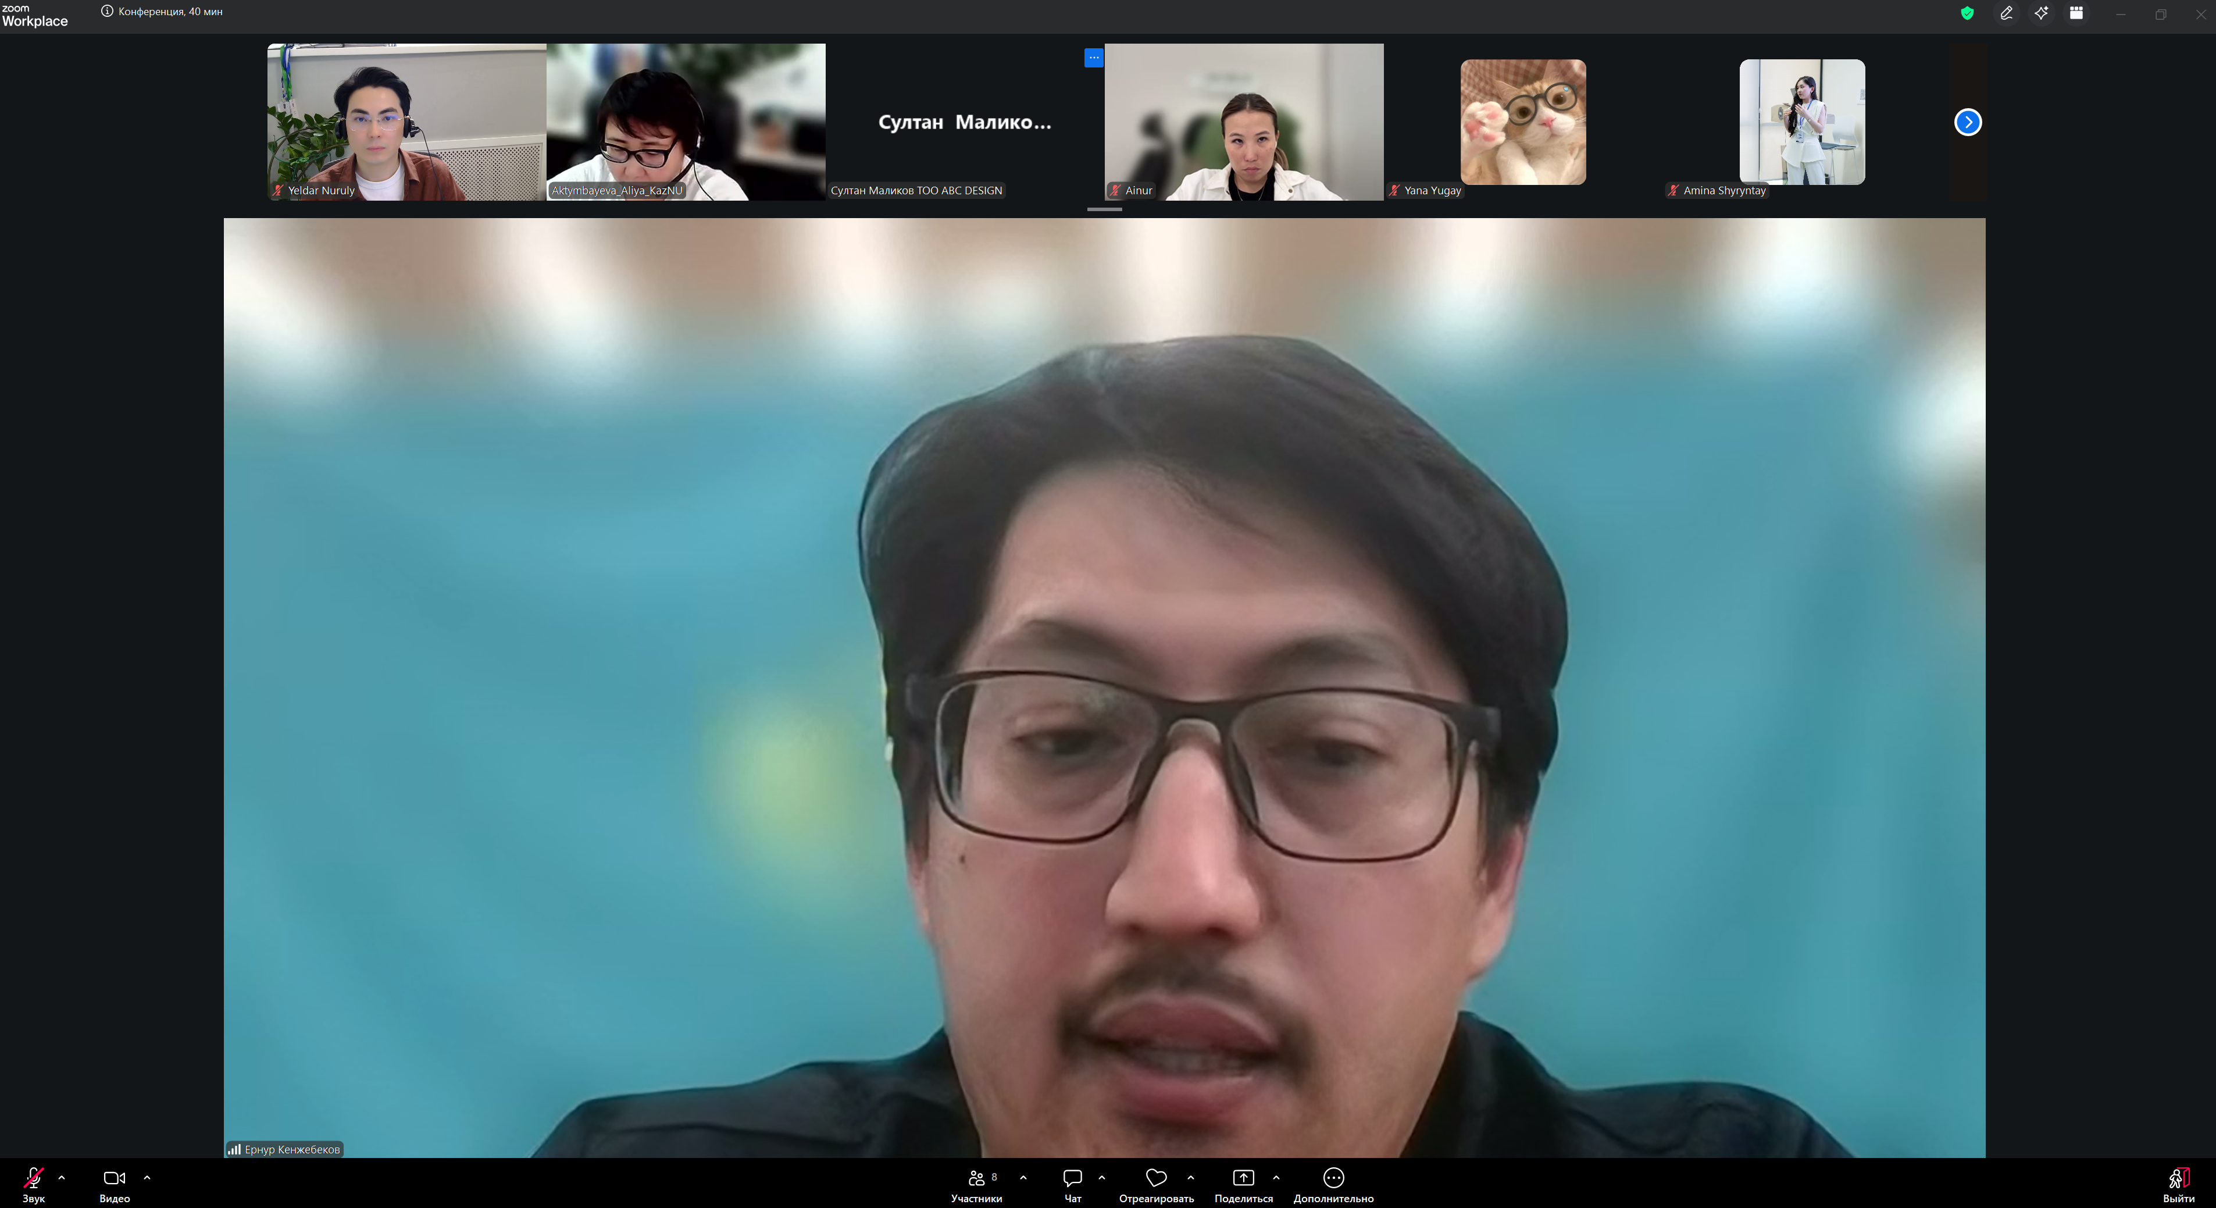
Task: Open the annotation pencil icon in title bar
Action: 2006,13
